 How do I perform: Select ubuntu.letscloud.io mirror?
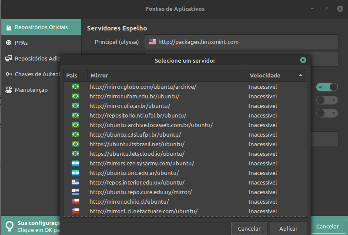click(185, 154)
